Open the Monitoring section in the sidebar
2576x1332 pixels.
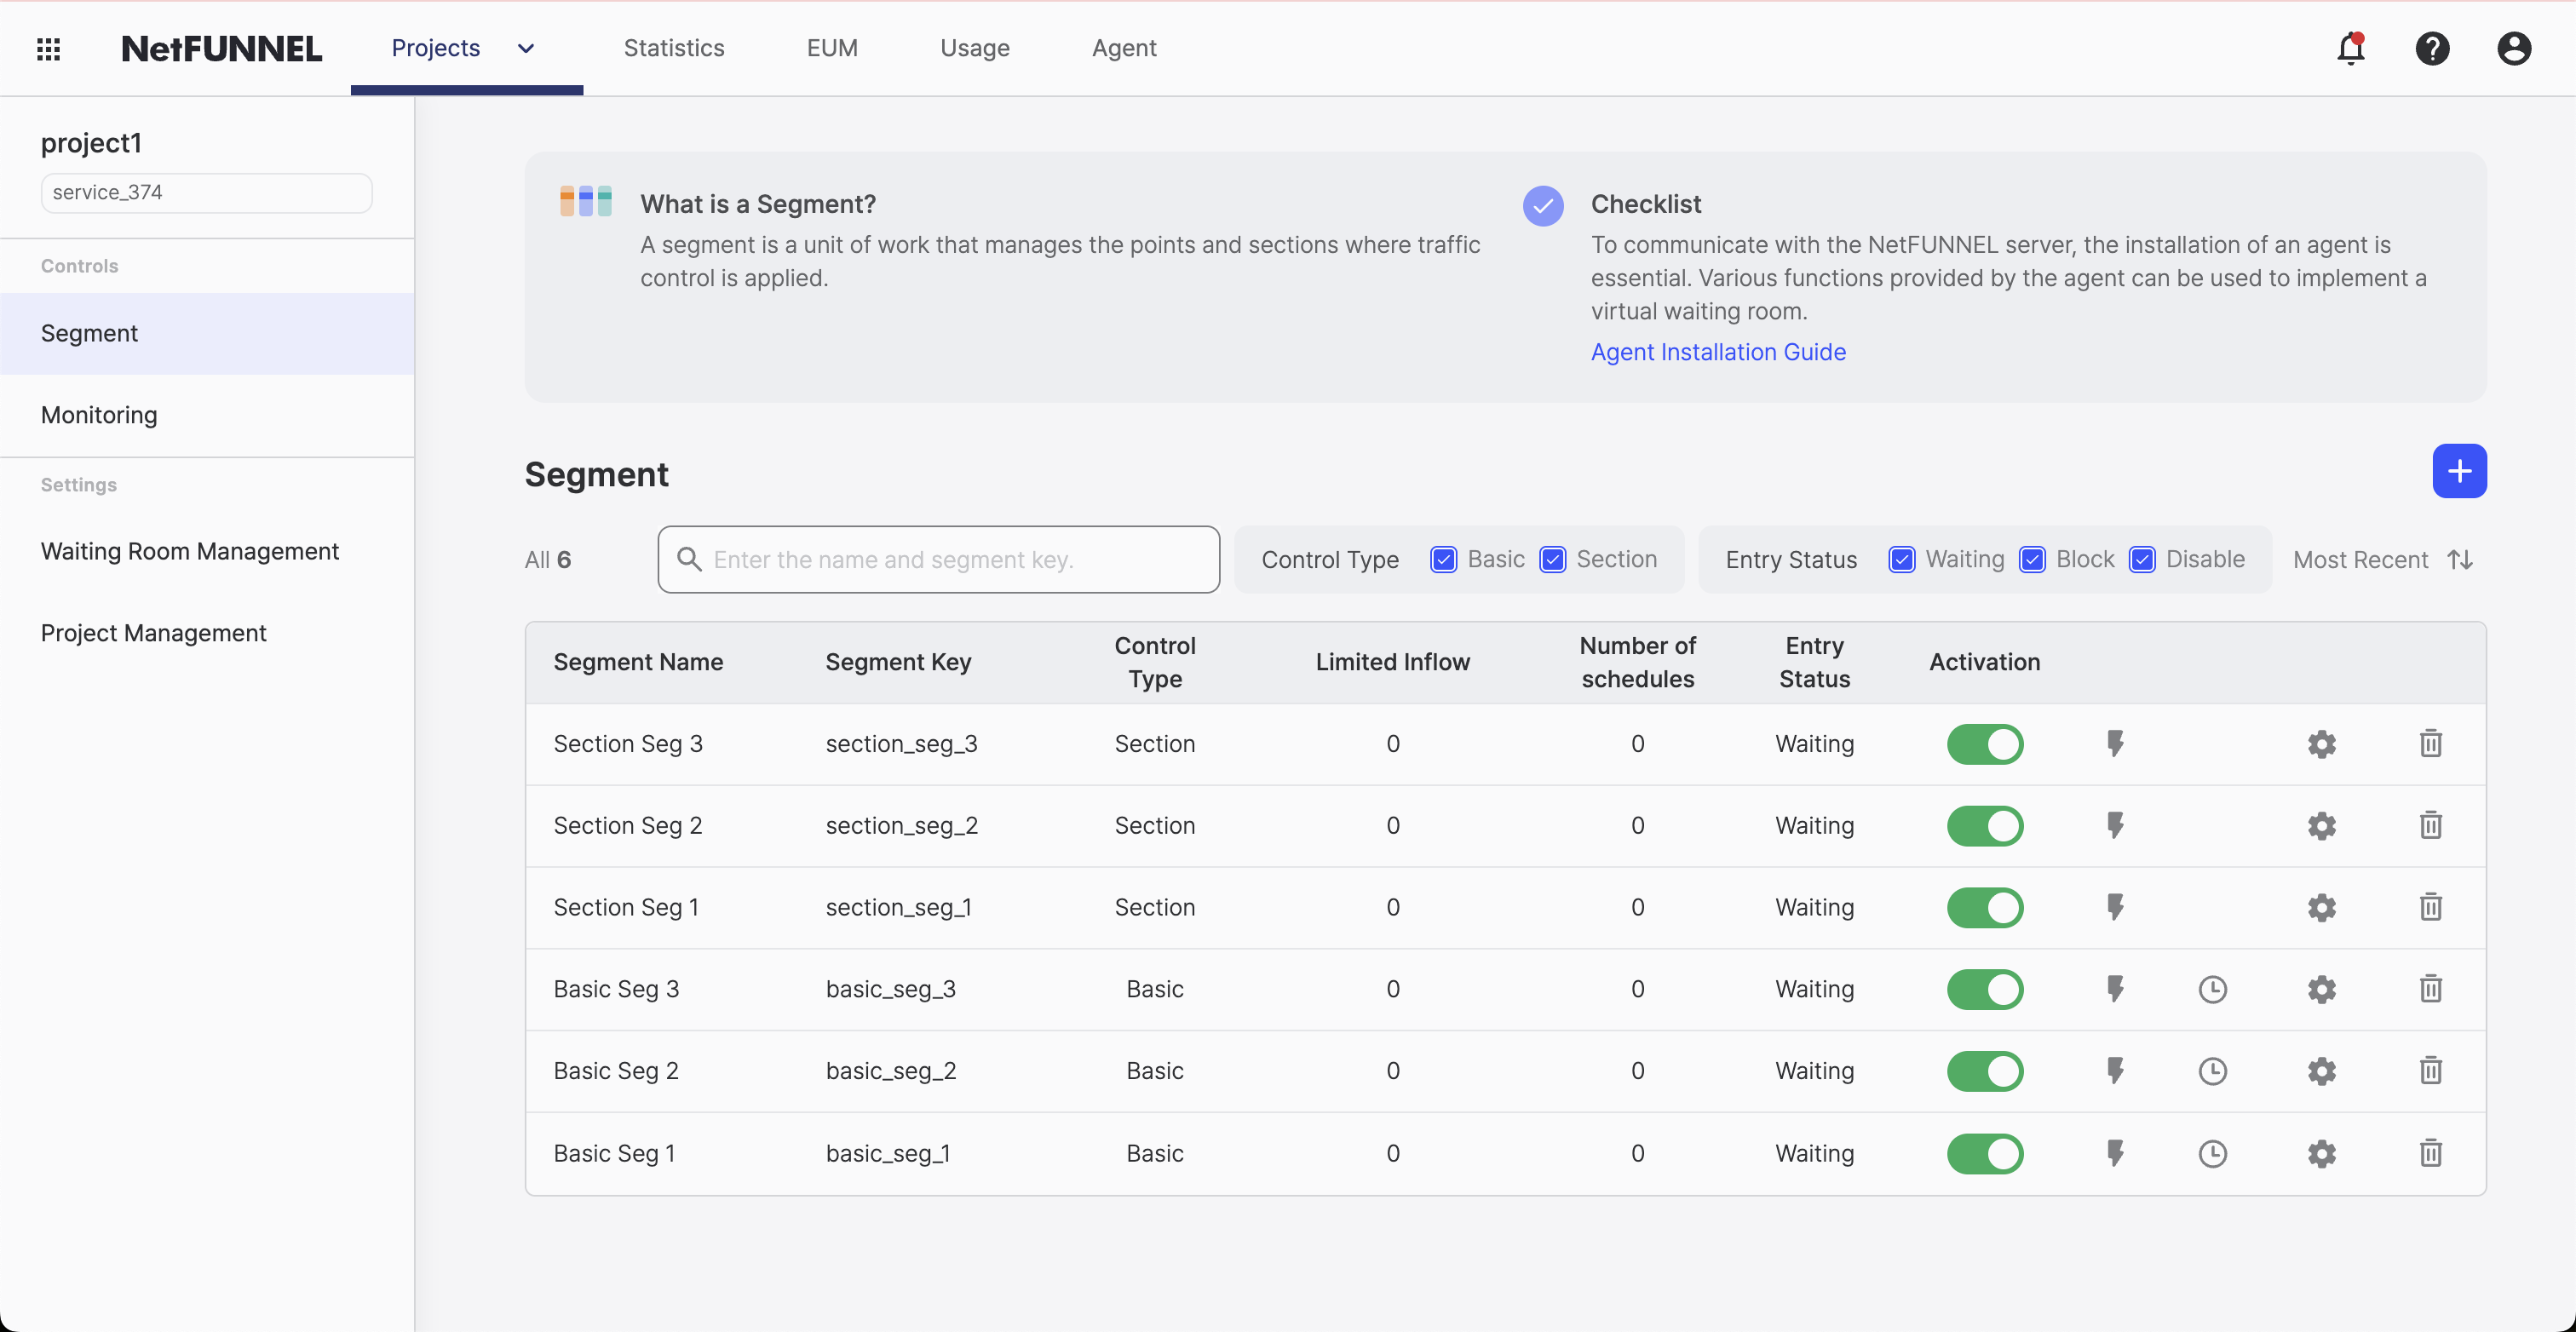coord(98,415)
